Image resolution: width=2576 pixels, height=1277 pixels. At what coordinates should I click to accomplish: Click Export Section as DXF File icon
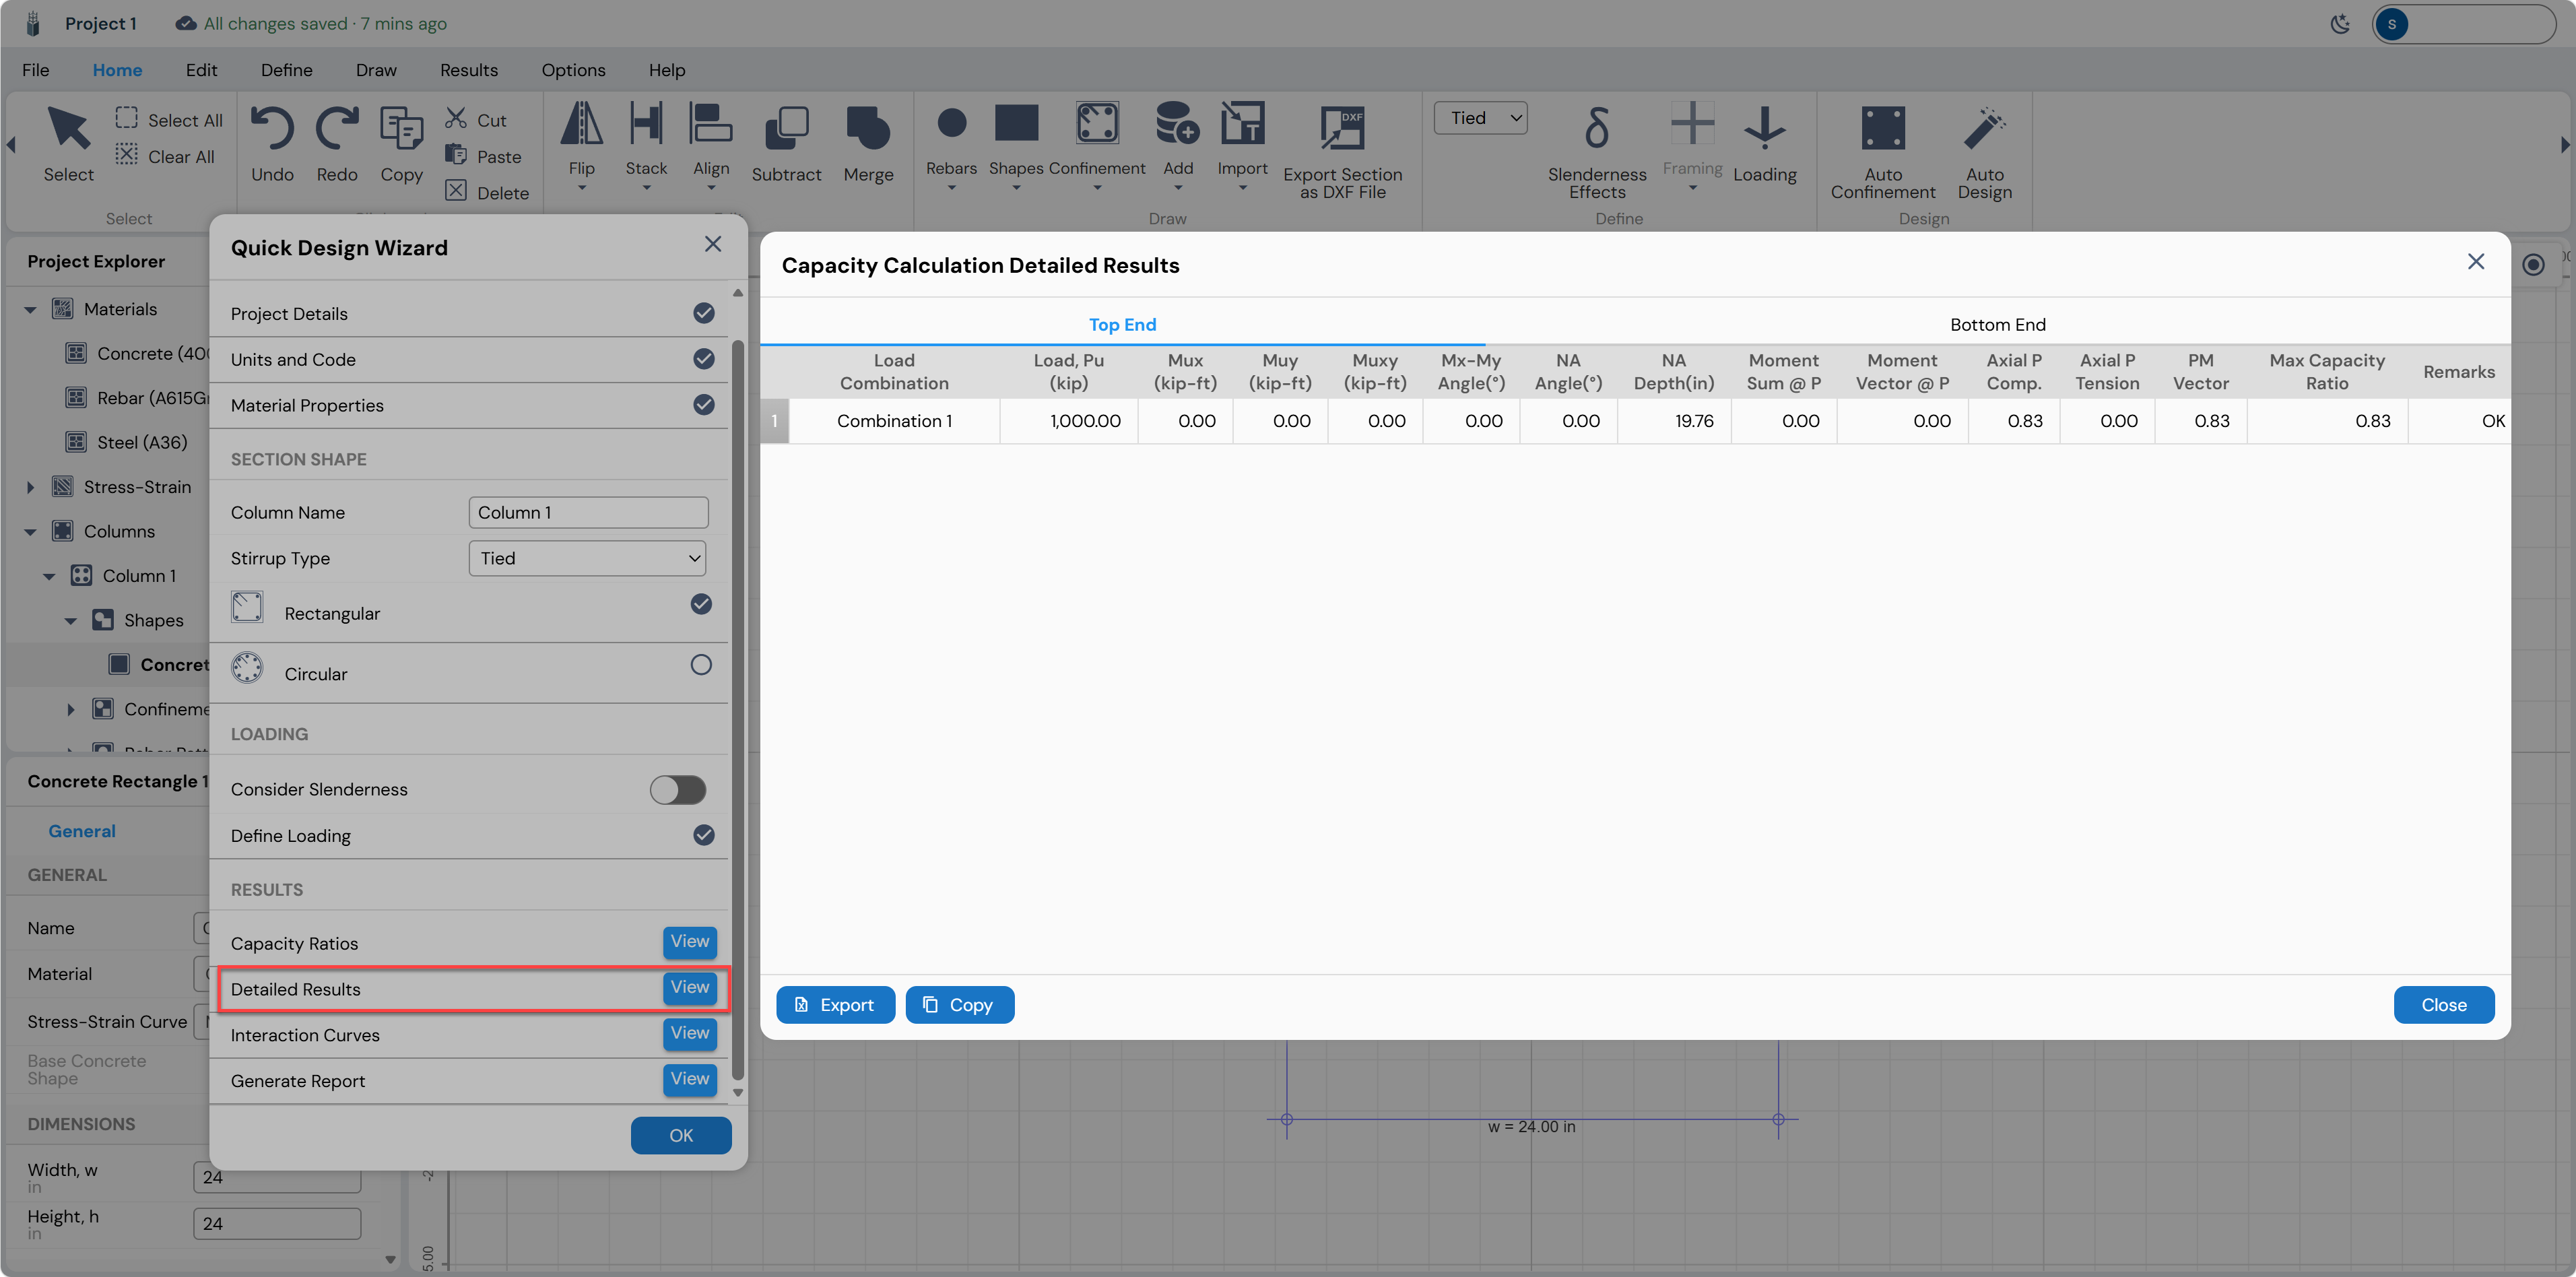(x=1342, y=129)
